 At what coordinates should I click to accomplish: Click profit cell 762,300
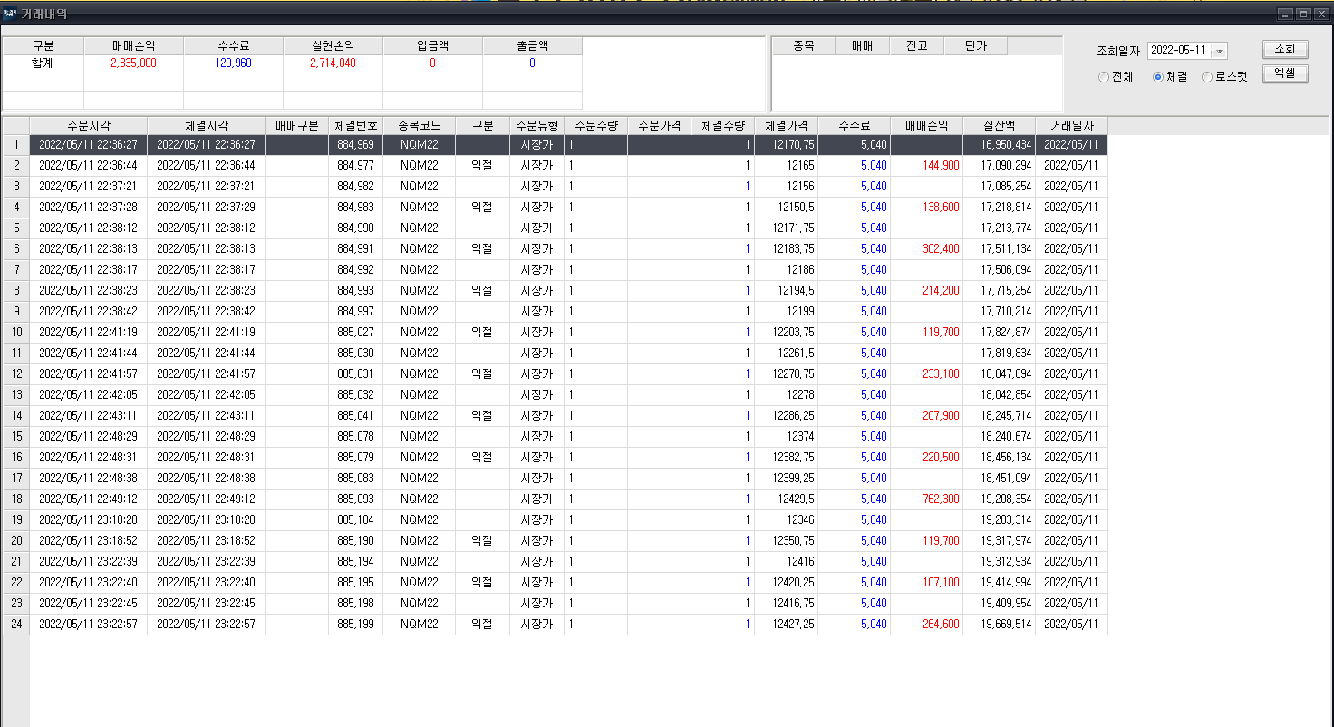(926, 499)
